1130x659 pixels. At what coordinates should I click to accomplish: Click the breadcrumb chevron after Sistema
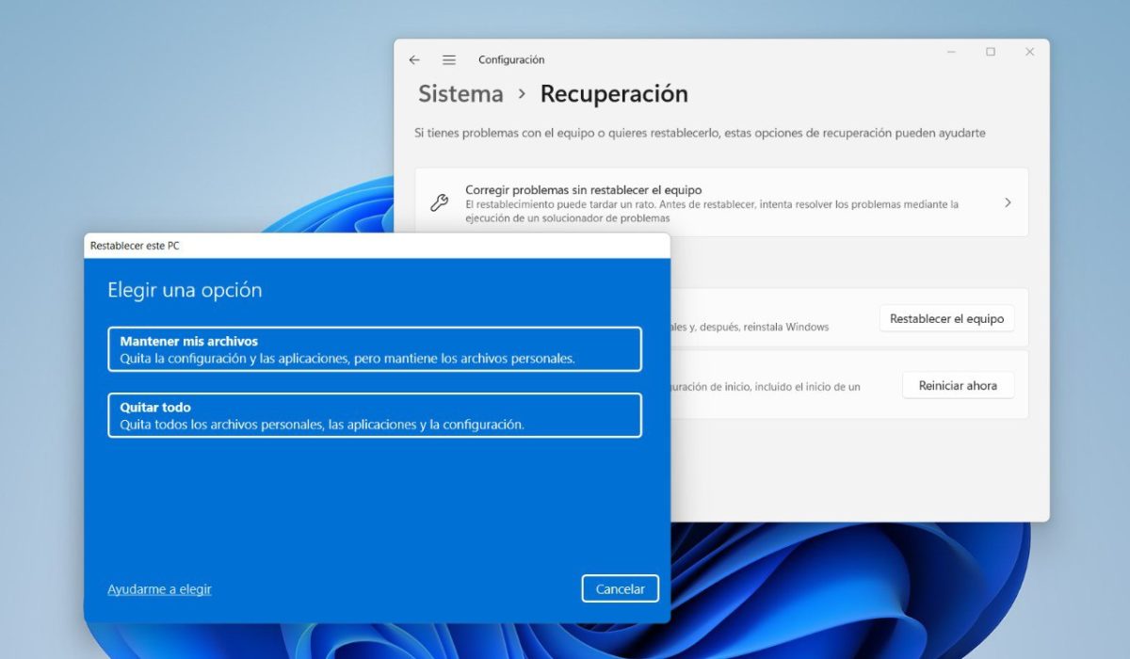522,94
